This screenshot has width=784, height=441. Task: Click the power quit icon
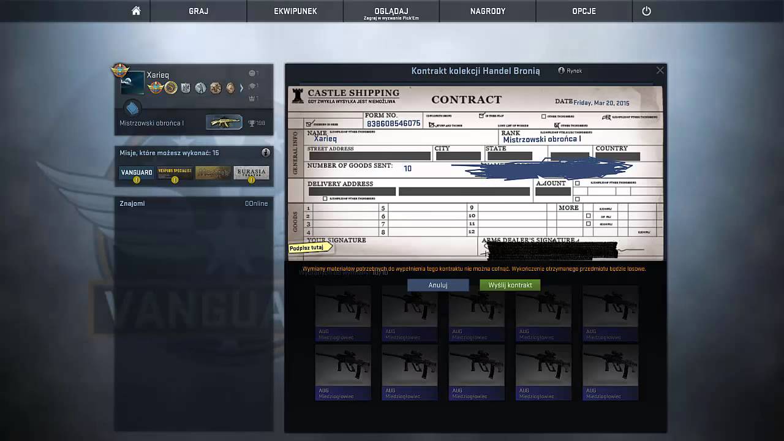[x=646, y=11]
